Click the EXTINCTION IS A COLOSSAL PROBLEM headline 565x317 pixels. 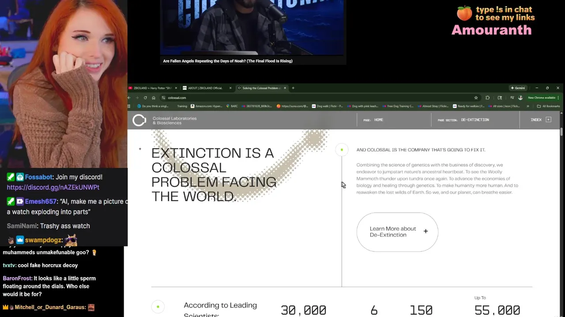click(x=214, y=175)
